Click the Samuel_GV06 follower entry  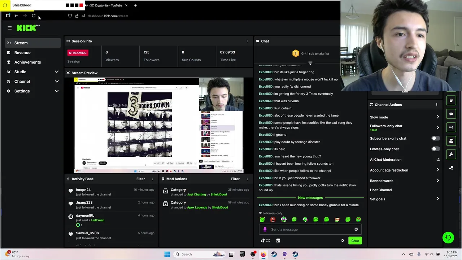click(x=111, y=235)
